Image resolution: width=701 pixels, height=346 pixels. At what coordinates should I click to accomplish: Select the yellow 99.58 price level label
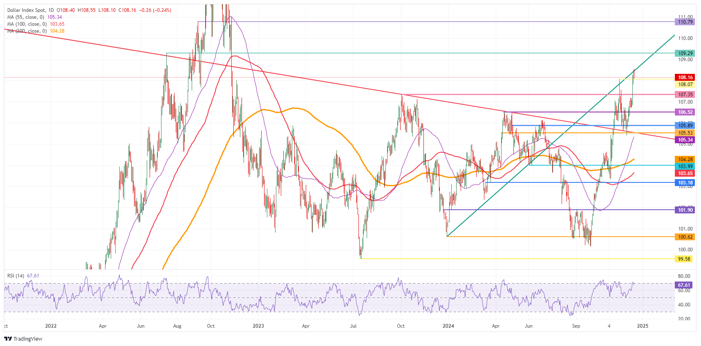point(684,259)
